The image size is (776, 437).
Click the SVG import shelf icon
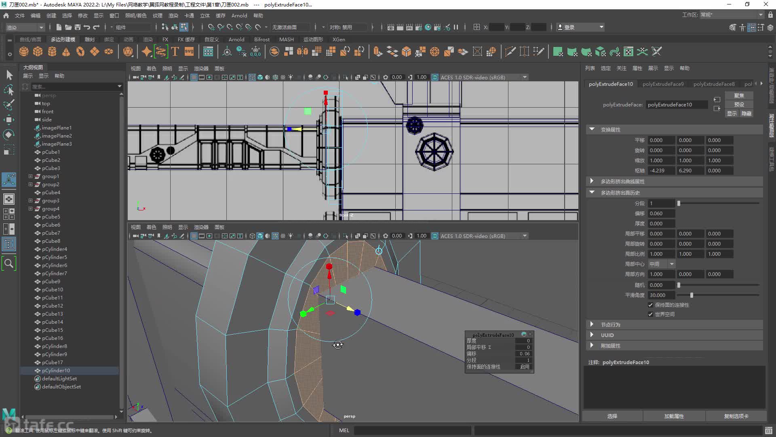click(189, 52)
